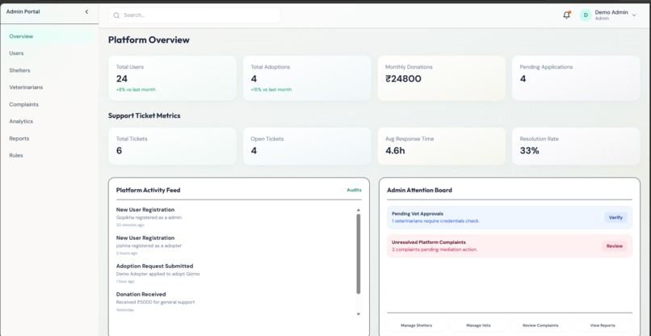The width and height of the screenshot is (651, 336).
Task: Focus the Search input field
Action: 195,15
